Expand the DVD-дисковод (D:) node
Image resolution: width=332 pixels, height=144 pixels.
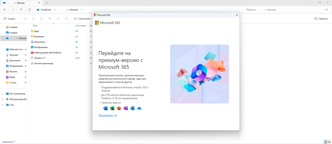coord(3,99)
